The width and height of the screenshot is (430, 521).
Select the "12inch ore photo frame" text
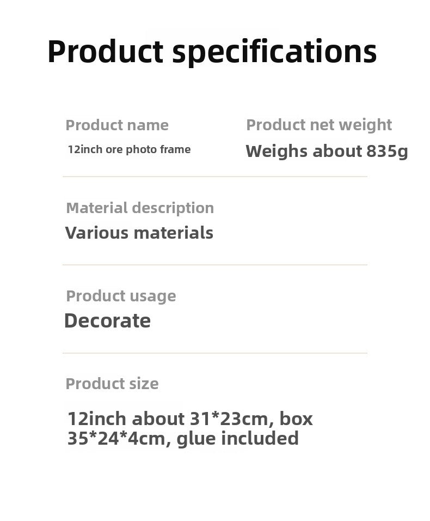coord(129,149)
